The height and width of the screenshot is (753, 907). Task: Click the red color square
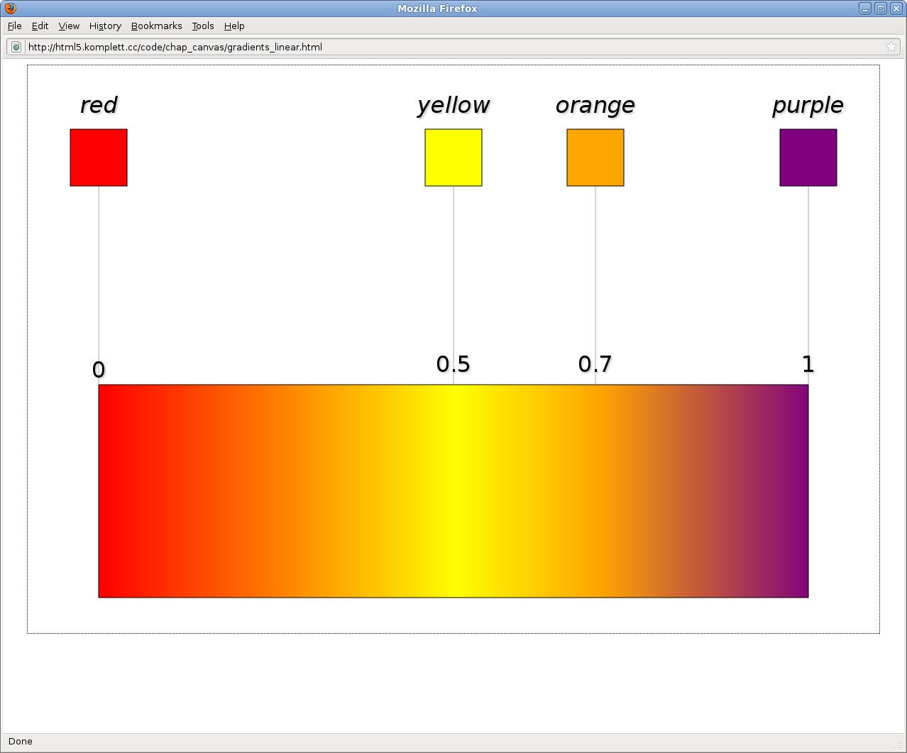click(99, 158)
